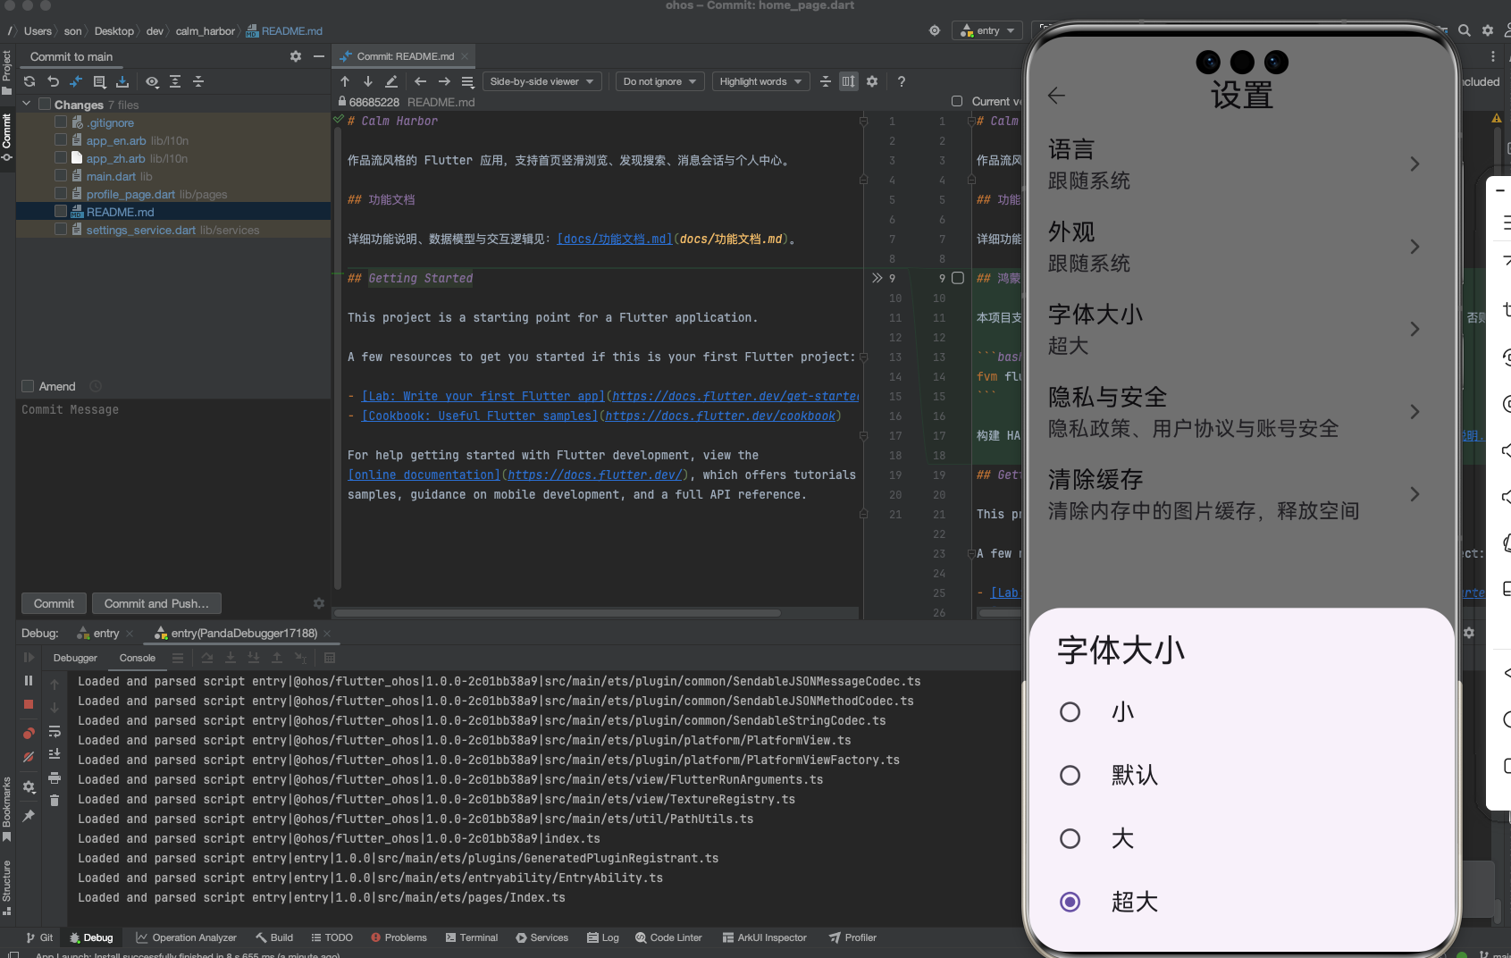Screen dimensions: 1511x958
Task: Compare next file arrow
Action: 443,81
